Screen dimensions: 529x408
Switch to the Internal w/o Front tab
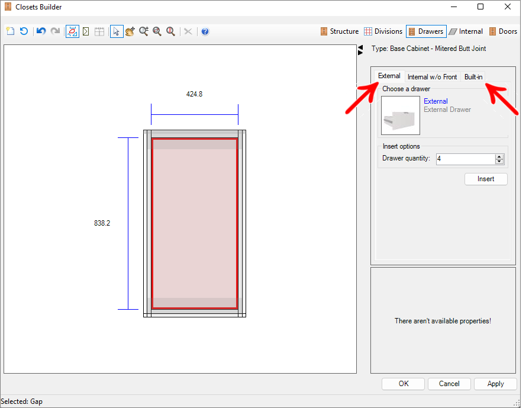[x=432, y=77]
